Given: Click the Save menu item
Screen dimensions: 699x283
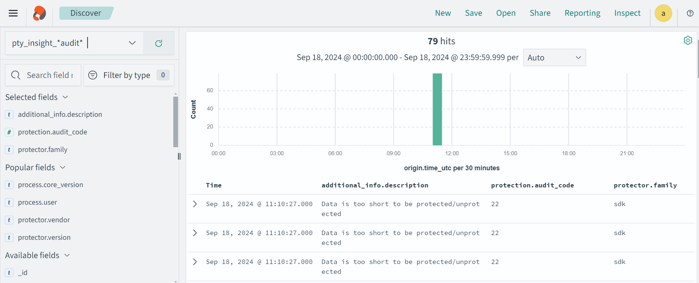Looking at the screenshot, I should (x=473, y=13).
